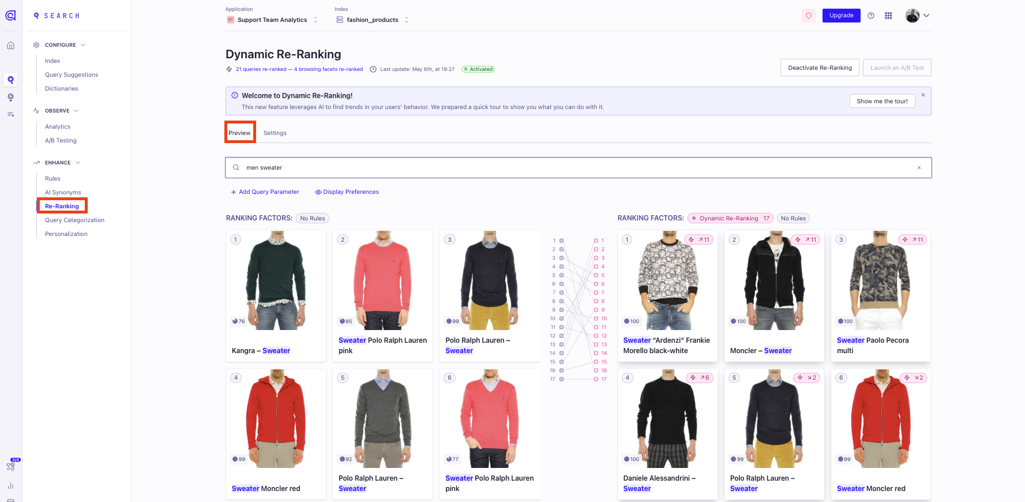The height and width of the screenshot is (502, 1025).
Task: Open Display Preferences
Action: click(x=347, y=192)
